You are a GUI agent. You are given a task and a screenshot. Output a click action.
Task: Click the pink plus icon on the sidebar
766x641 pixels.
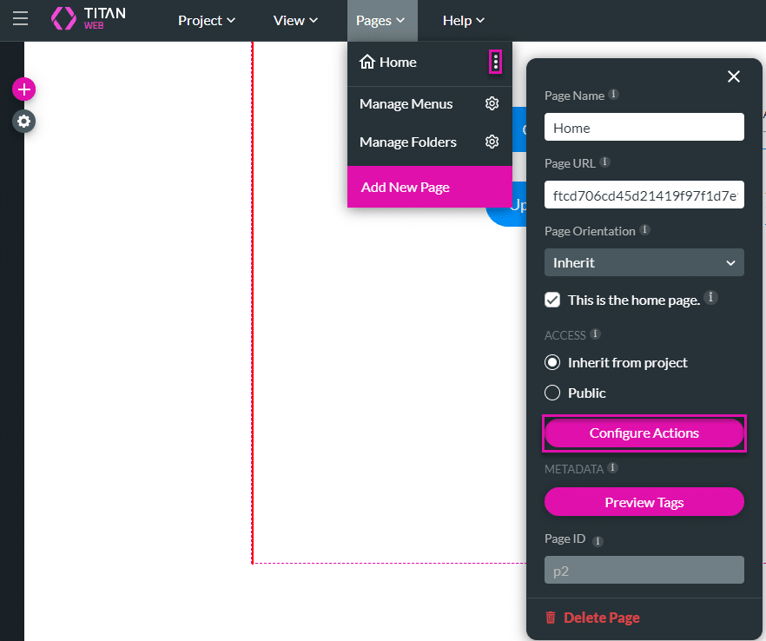[x=23, y=89]
